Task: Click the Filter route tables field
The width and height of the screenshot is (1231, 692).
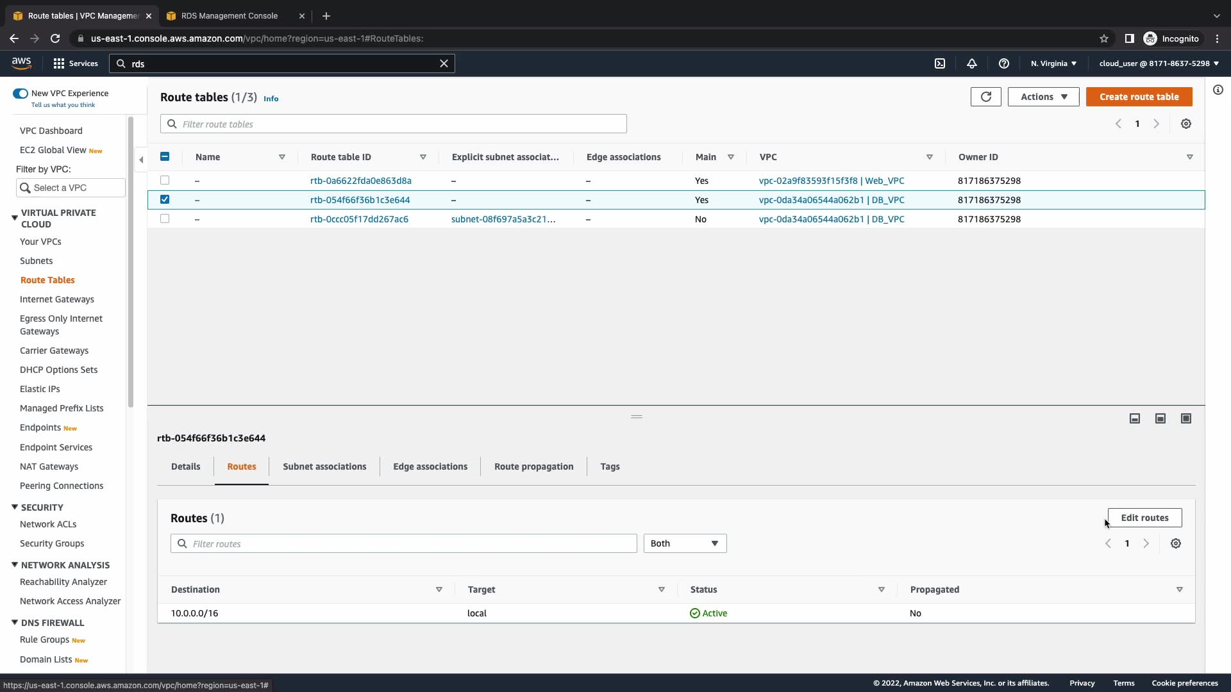Action: click(393, 124)
